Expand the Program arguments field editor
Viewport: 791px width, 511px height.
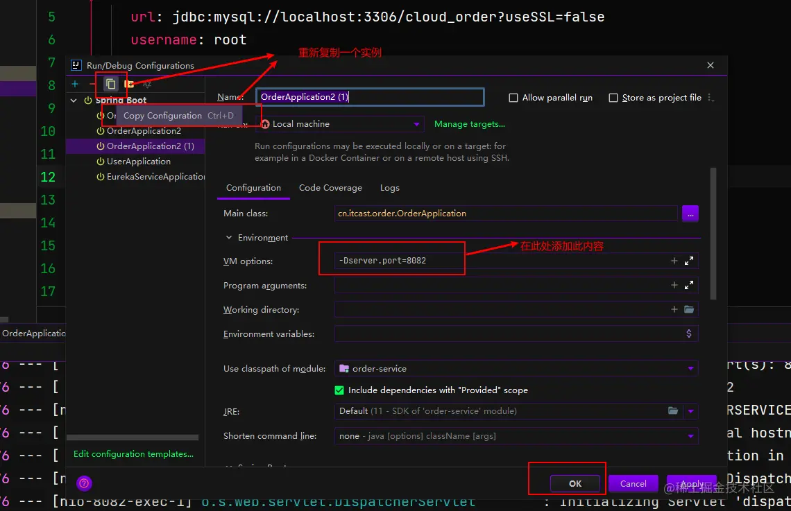tap(689, 285)
